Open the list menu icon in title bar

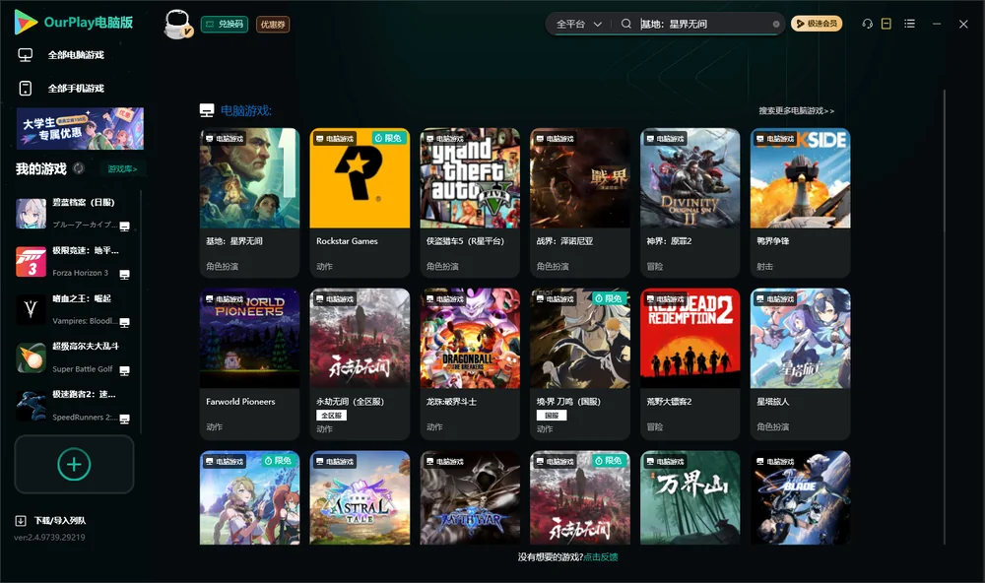click(x=909, y=24)
